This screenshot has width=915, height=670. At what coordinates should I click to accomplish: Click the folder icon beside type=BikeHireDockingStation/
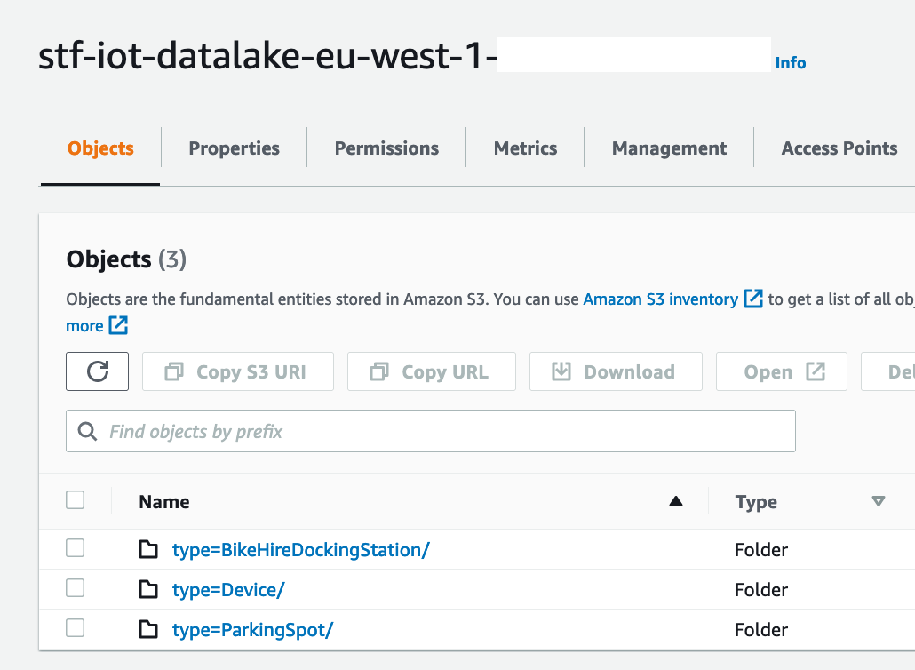(x=148, y=550)
